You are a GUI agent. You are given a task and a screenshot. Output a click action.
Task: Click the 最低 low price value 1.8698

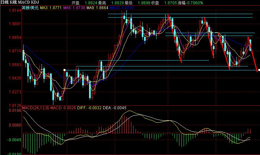click(x=144, y=3)
